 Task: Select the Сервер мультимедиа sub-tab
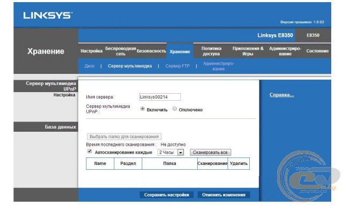(x=130, y=66)
